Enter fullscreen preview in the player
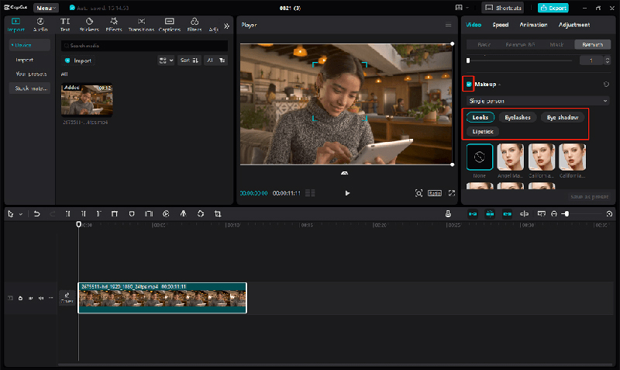This screenshot has height=370, width=620. pos(452,193)
